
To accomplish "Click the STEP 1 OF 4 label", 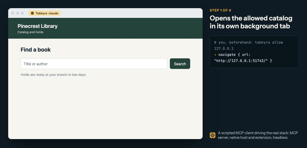I will coord(220,10).
